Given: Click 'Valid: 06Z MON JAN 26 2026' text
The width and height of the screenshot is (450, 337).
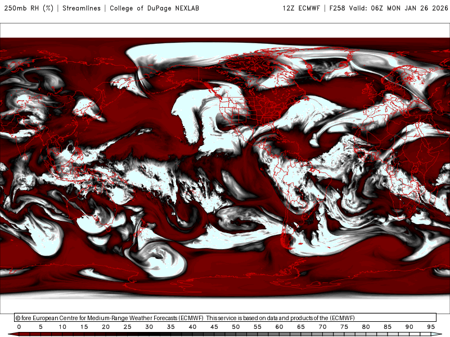Looking at the screenshot, I should pos(399,8).
